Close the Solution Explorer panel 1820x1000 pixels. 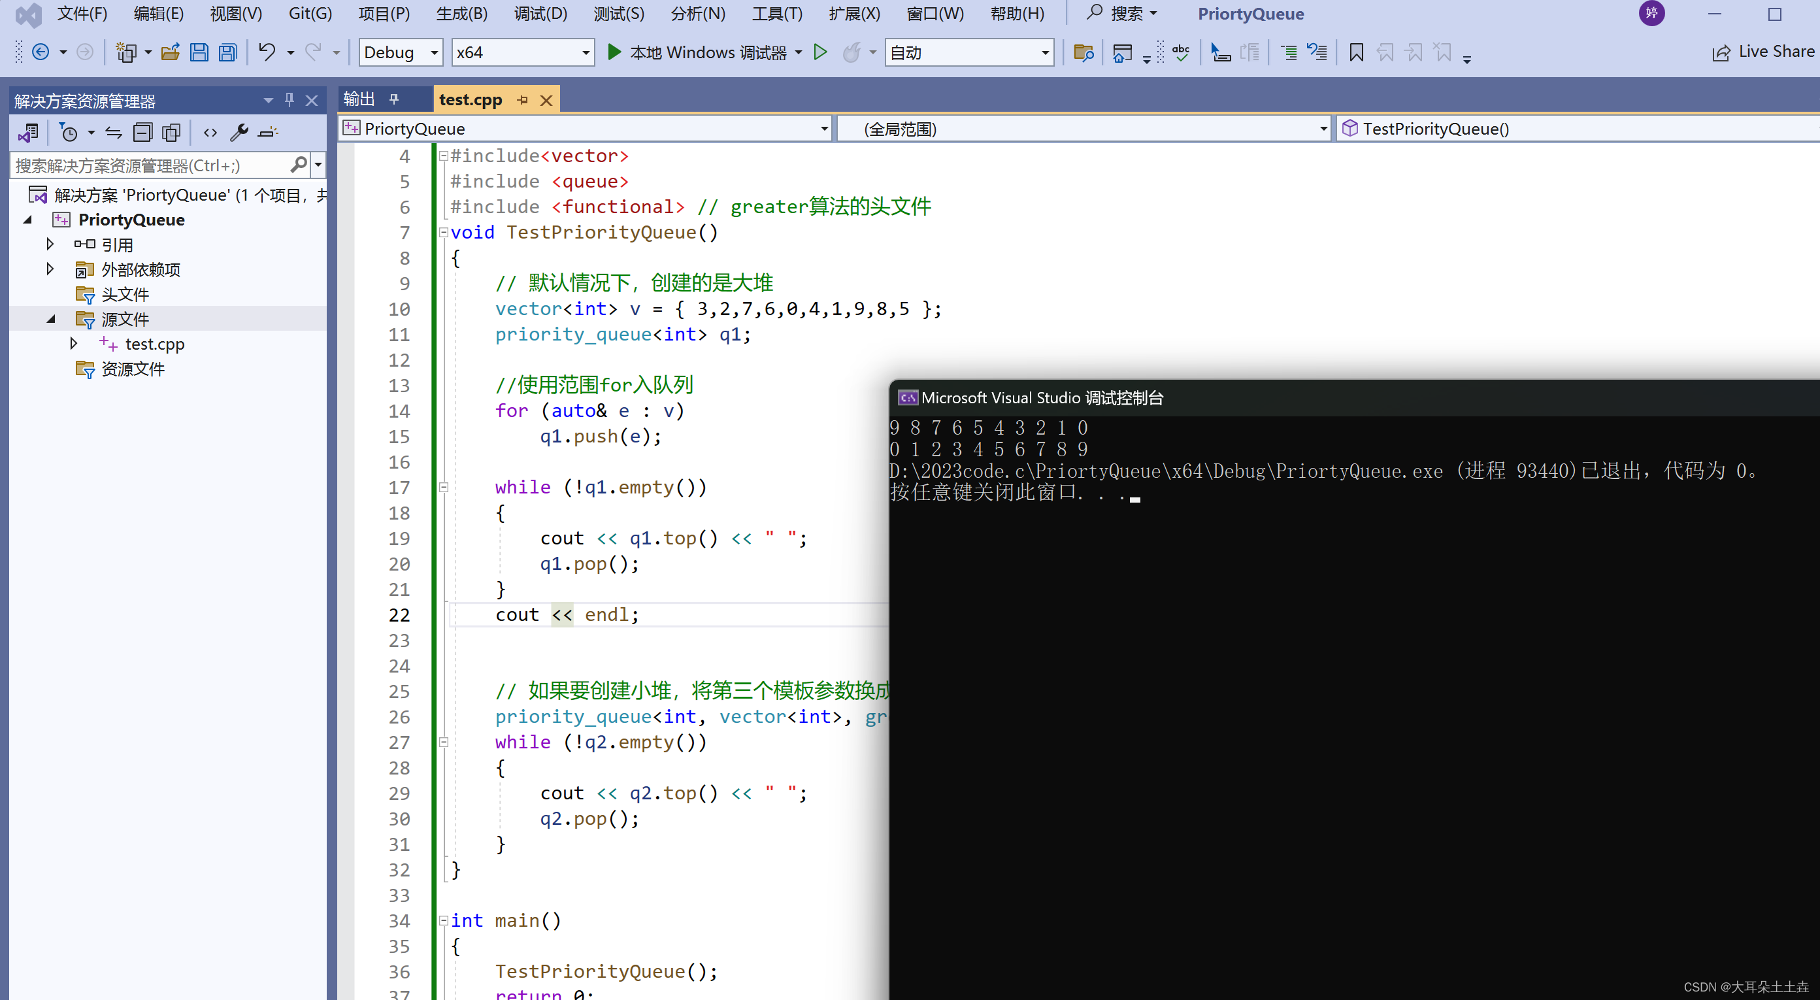pos(312,101)
